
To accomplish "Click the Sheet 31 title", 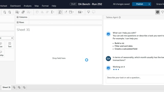I will [x=23, y=30].
